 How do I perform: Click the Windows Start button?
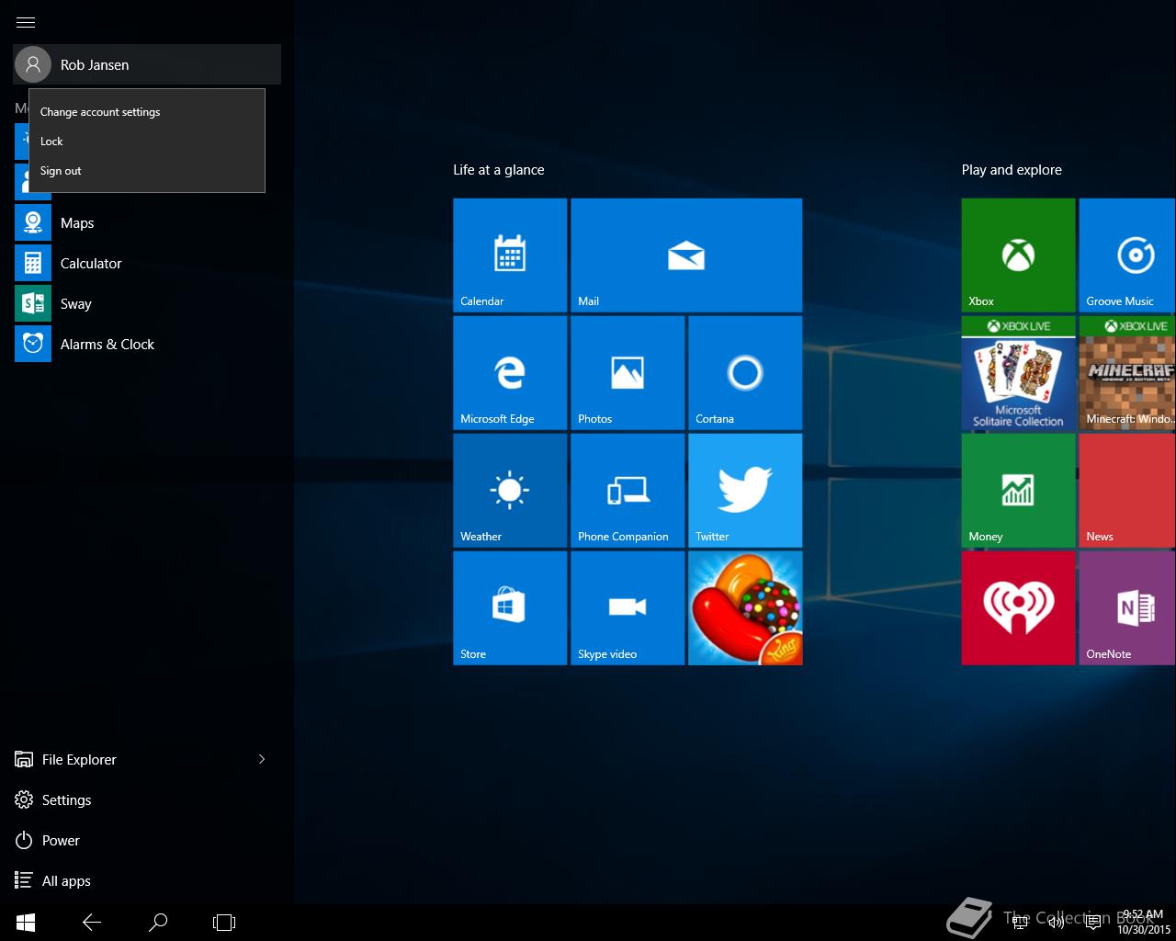pyautogui.click(x=26, y=923)
